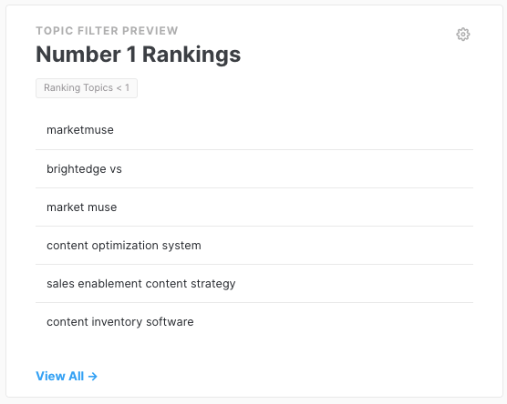Screen dimensions: 507x404
Task: Click the word 'vs' in brightedge row
Action: pos(116,169)
